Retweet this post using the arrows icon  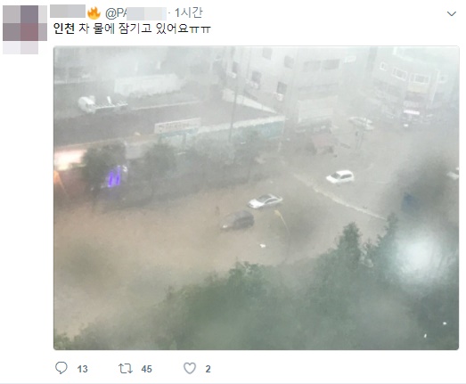click(125, 369)
